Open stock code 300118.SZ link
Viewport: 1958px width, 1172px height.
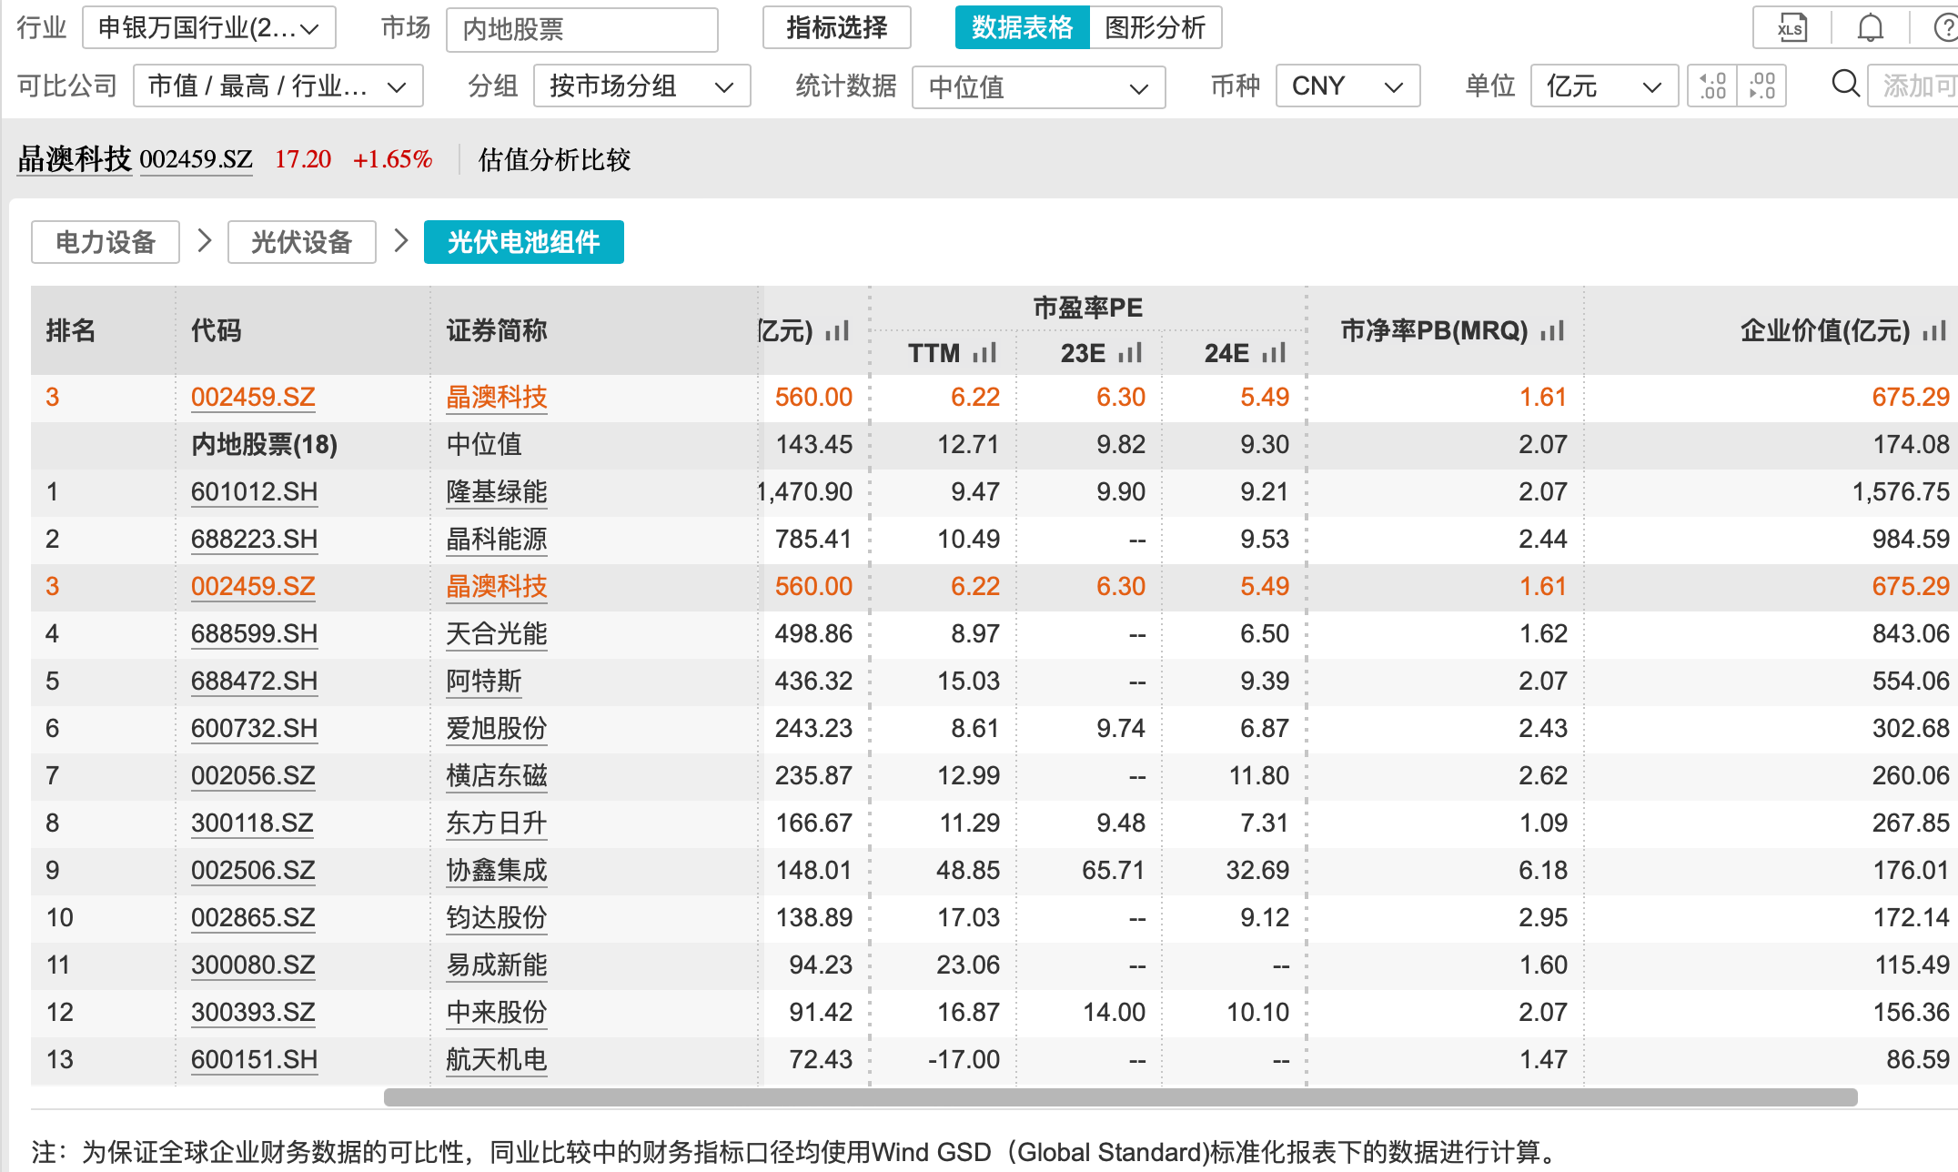pyautogui.click(x=252, y=823)
